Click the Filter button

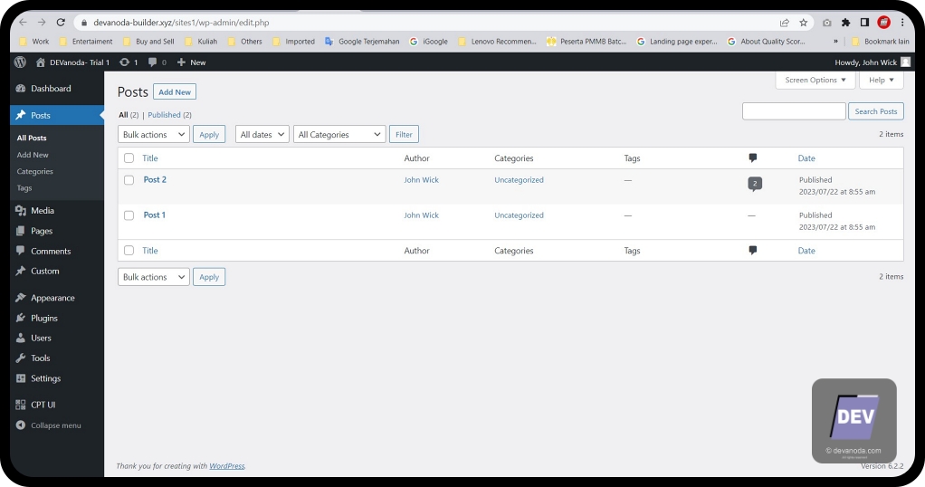(404, 135)
